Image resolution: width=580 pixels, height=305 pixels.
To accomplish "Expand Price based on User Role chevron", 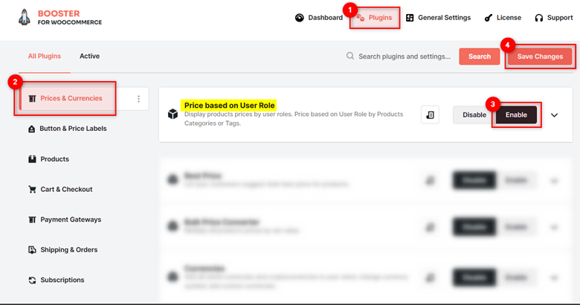I will 554,115.
